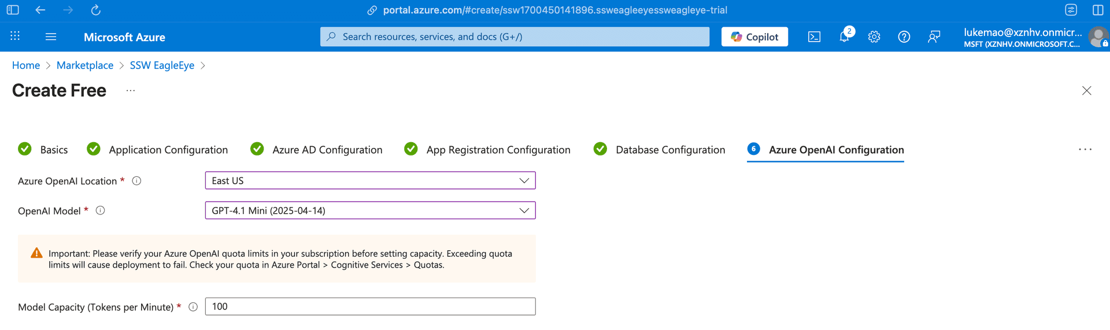This screenshot has height=330, width=1110.
Task: Open ellipsis menu next to Create Free
Action: point(131,91)
